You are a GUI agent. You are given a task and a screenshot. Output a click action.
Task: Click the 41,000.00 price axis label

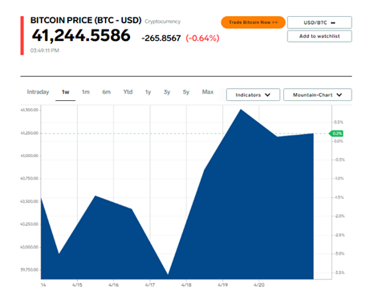pos(30,156)
